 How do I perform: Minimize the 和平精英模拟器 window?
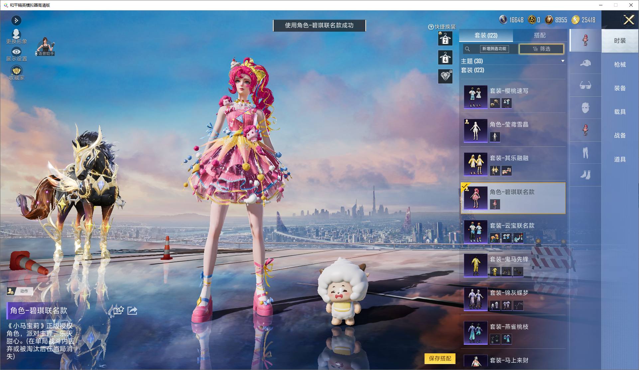coord(601,5)
